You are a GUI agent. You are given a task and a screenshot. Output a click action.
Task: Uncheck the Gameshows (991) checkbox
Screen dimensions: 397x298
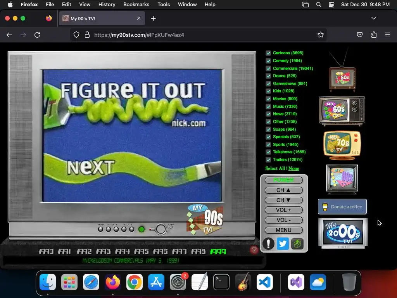[268, 84]
